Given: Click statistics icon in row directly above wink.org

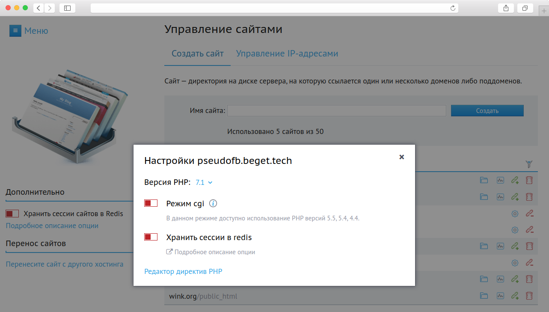Looking at the screenshot, I should pyautogui.click(x=500, y=279).
